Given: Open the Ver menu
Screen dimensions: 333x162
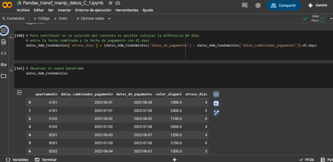Looking at the screenshot, I should [x=51, y=10].
